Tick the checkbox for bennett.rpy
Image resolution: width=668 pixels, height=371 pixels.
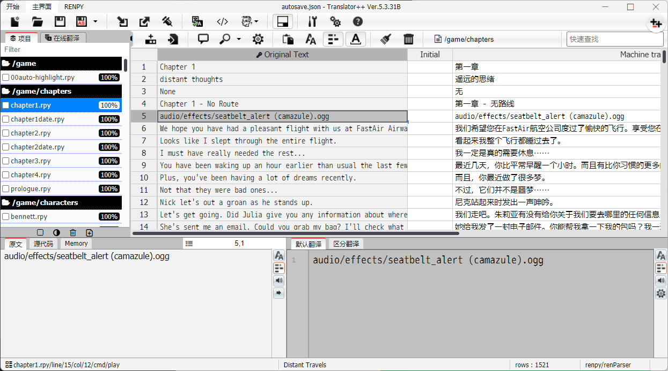(6, 217)
